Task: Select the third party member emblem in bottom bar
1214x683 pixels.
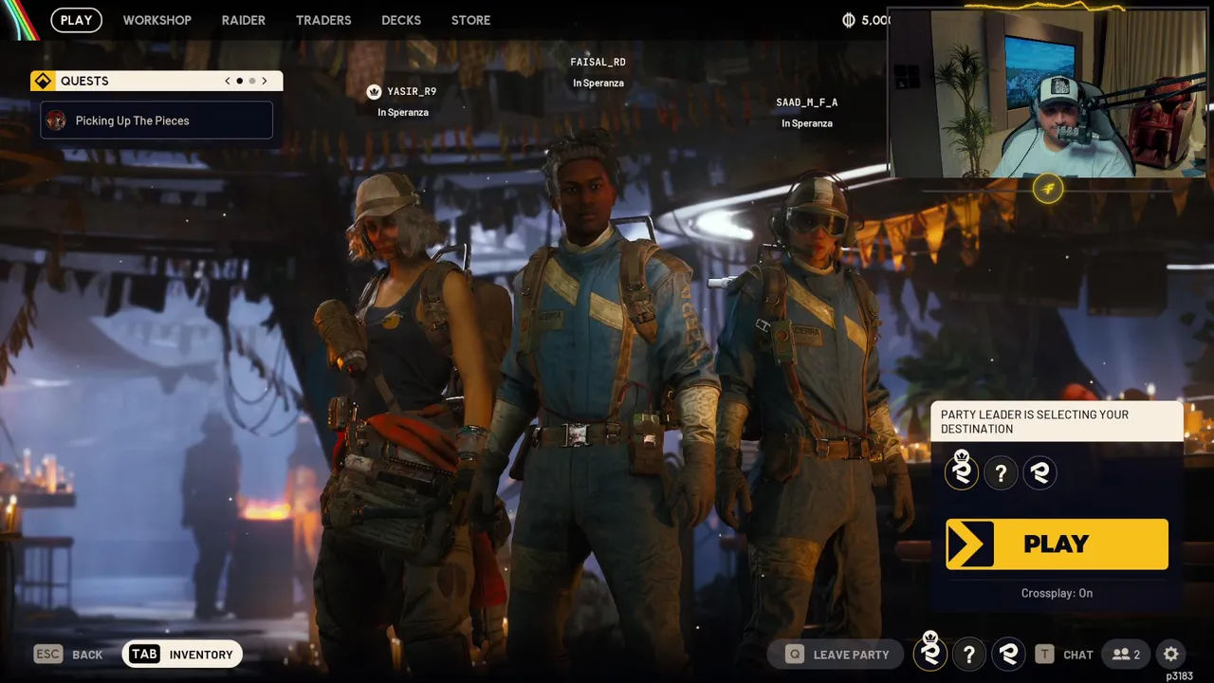Action: pyautogui.click(x=1008, y=654)
